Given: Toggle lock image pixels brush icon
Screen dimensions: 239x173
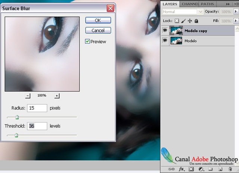Looking at the screenshot, I should 183,21.
